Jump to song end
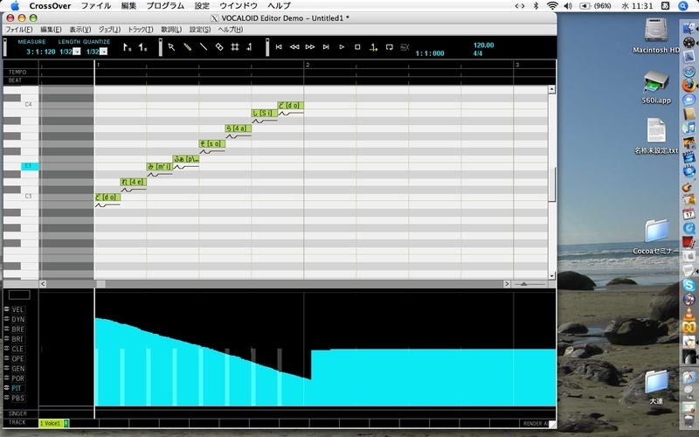This screenshot has width=699, height=437. [326, 47]
